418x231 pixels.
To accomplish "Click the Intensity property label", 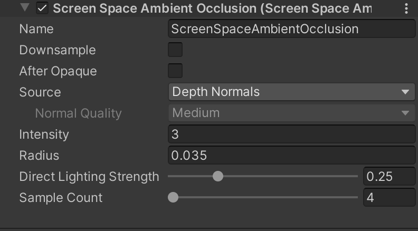I will pos(44,134).
